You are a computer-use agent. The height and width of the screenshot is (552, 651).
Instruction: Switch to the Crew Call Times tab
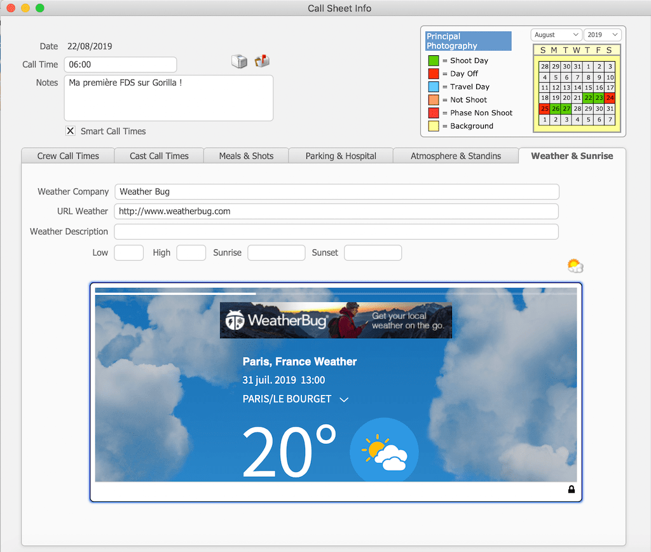click(68, 156)
